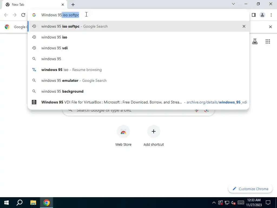Click the Chrome logo in info bar
Screen dimensions: 277x208
tap(7, 27)
